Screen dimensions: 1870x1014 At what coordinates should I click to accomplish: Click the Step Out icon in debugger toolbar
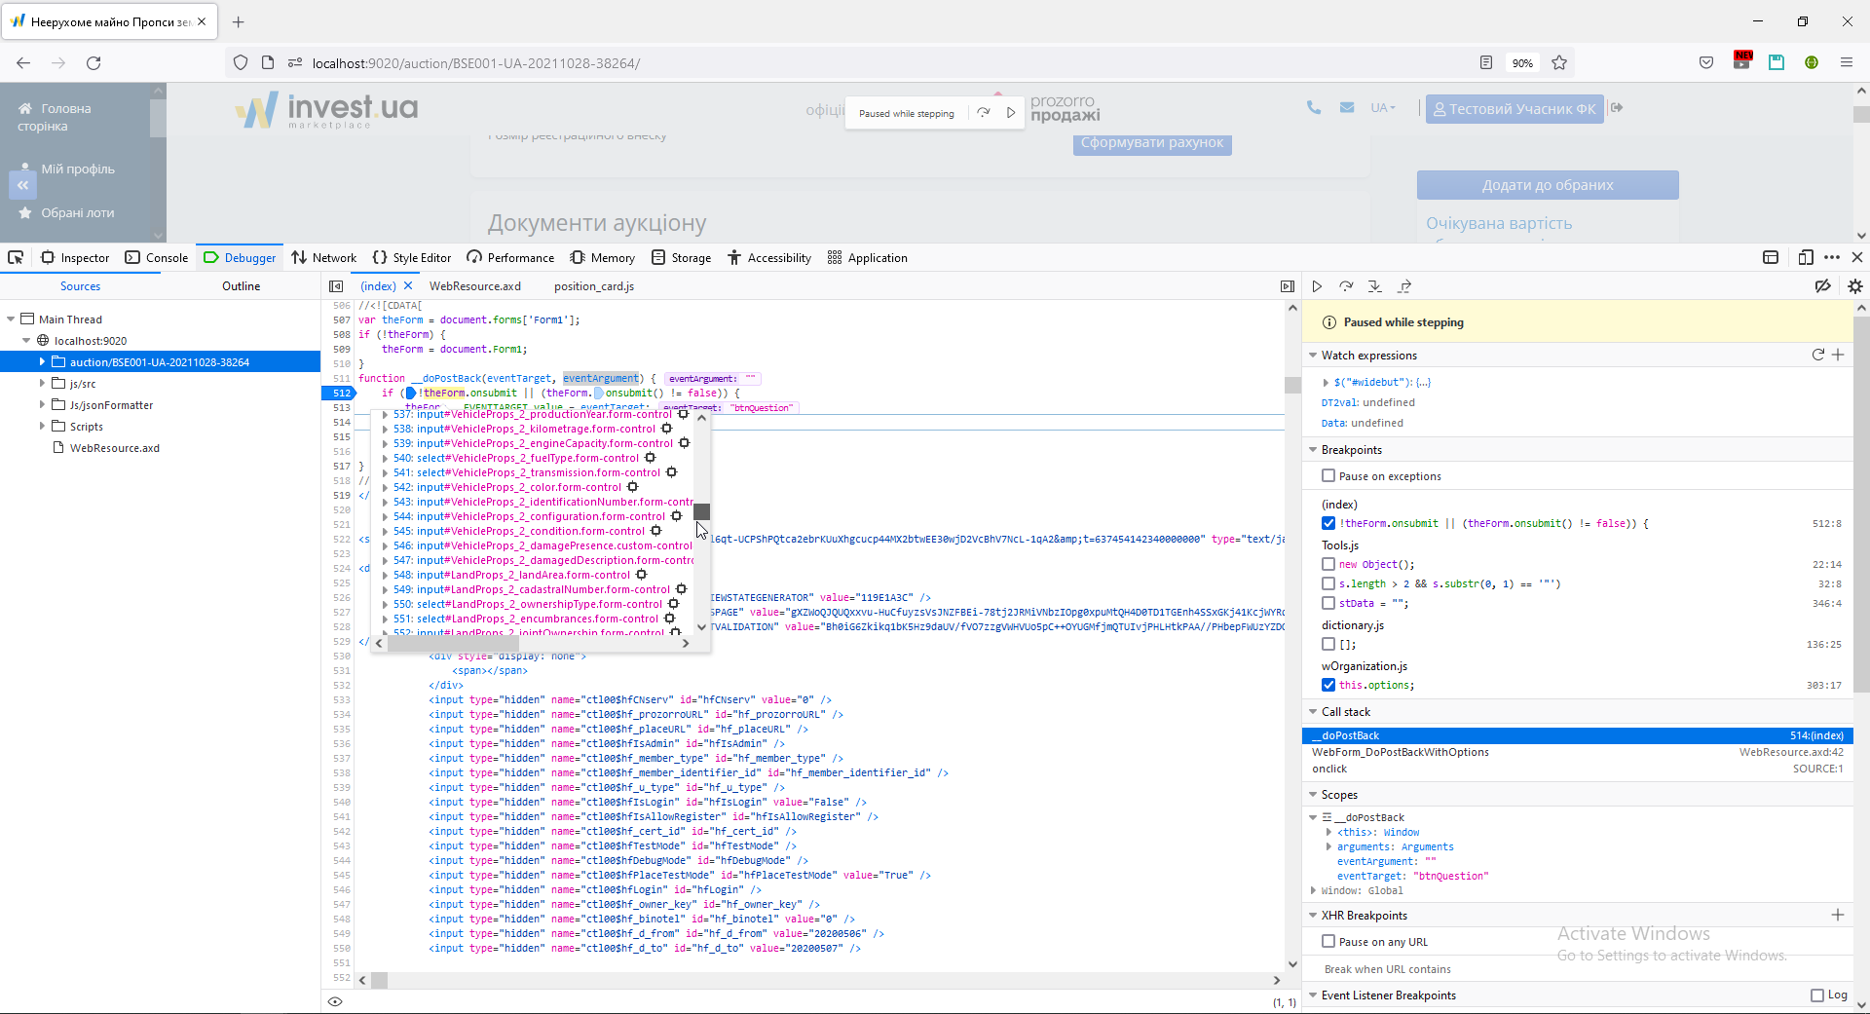pyautogui.click(x=1404, y=286)
